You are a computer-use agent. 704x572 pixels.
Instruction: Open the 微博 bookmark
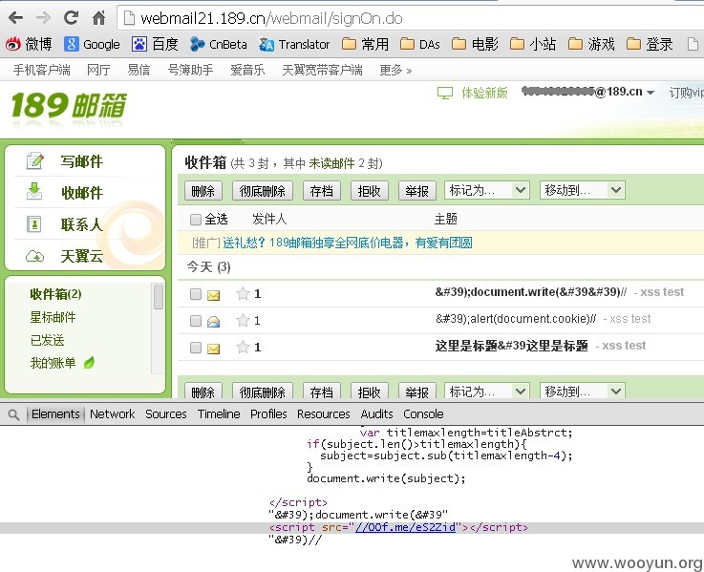point(29,44)
